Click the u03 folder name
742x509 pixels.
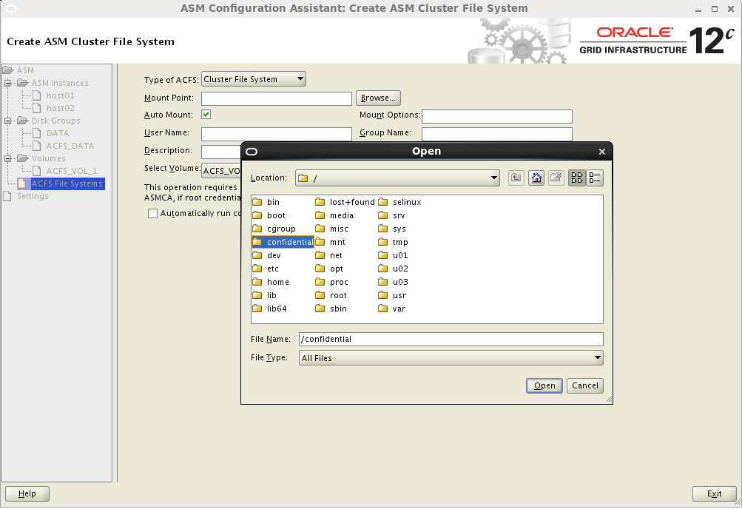[400, 282]
